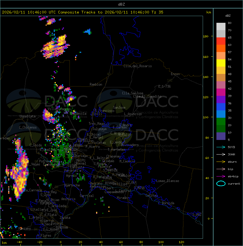Click the 'Encon' map label
The image size is (243, 246).
(x=175, y=74)
